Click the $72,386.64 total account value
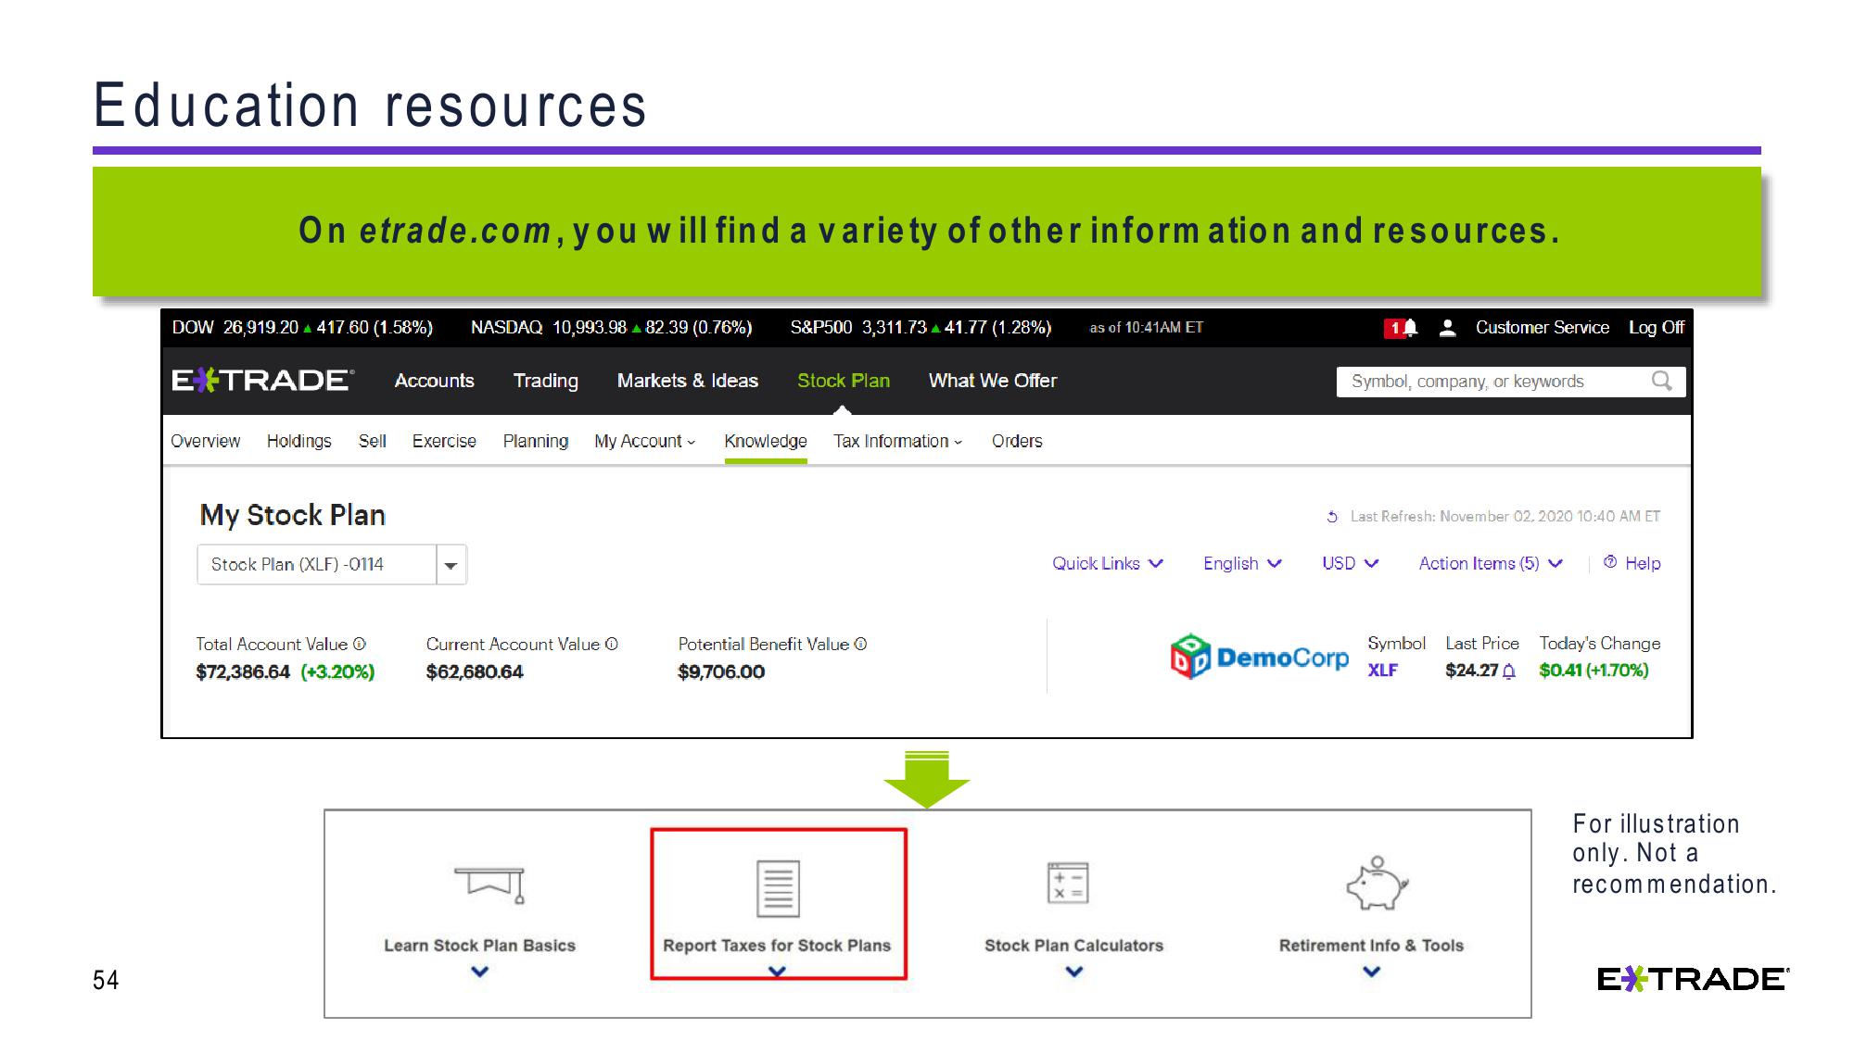The width and height of the screenshot is (1854, 1041). click(x=243, y=672)
